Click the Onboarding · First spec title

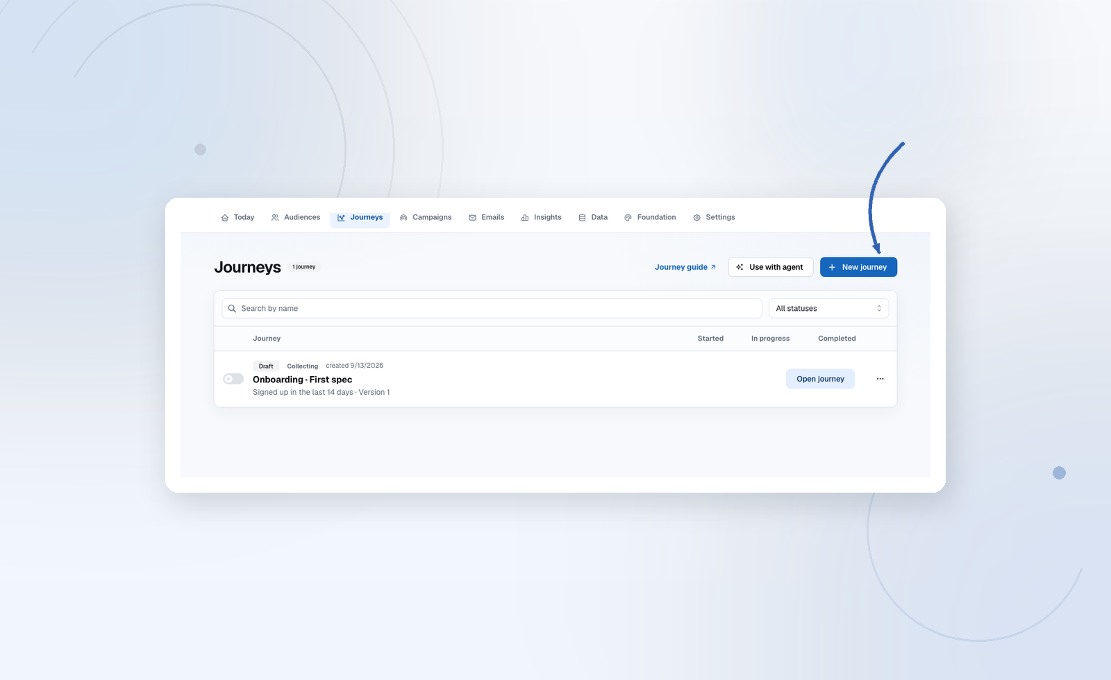click(302, 380)
